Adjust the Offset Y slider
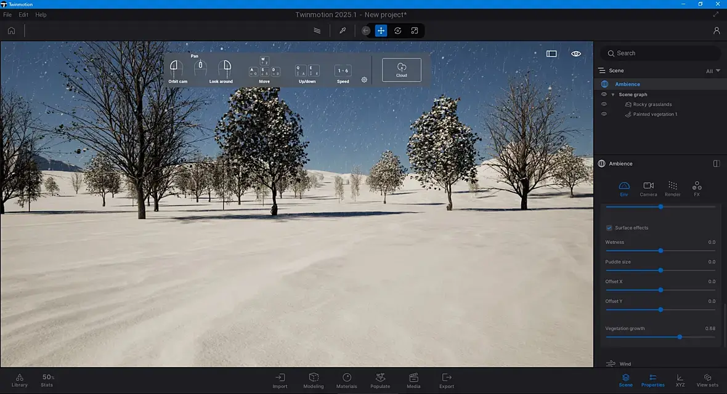727x394 pixels. click(660, 310)
